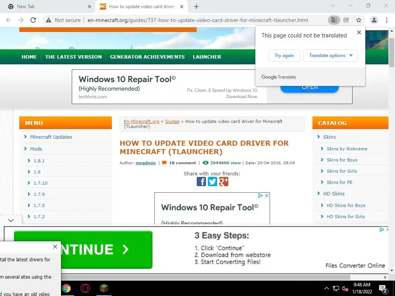Open HD Skins for Boys in catalog
The width and height of the screenshot is (395, 296).
click(x=346, y=205)
